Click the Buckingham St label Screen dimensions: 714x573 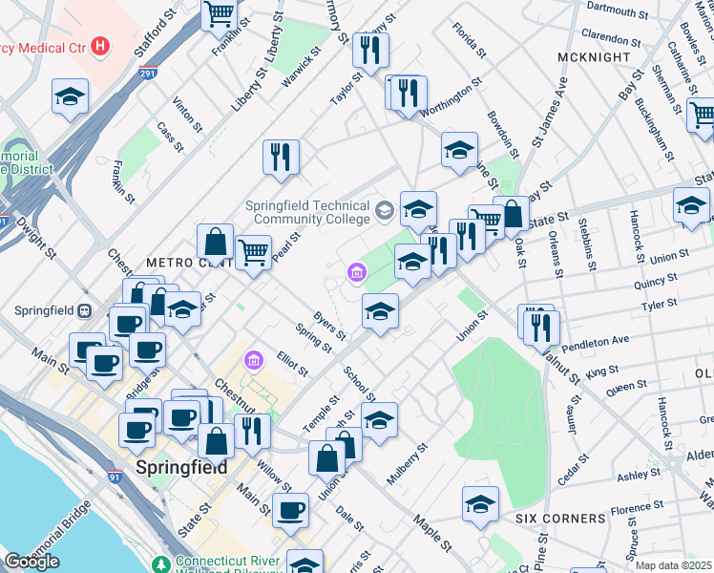654,130
